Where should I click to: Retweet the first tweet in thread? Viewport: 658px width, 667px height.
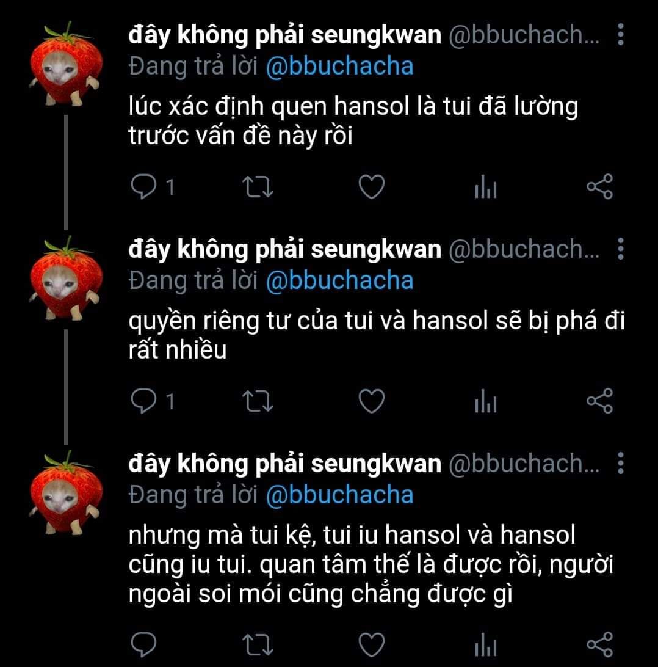click(x=258, y=187)
